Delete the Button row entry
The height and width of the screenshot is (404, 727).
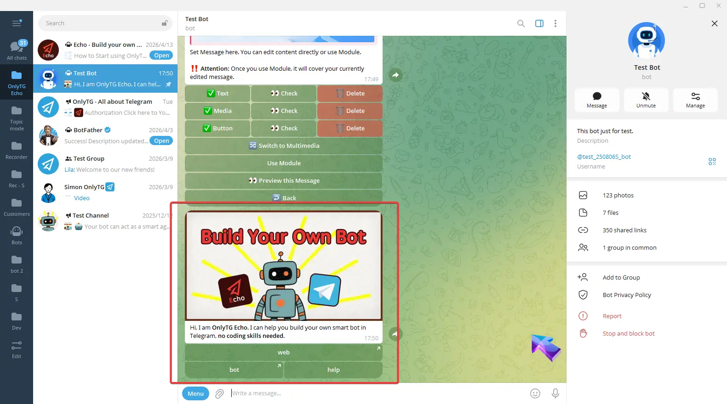[350, 129]
